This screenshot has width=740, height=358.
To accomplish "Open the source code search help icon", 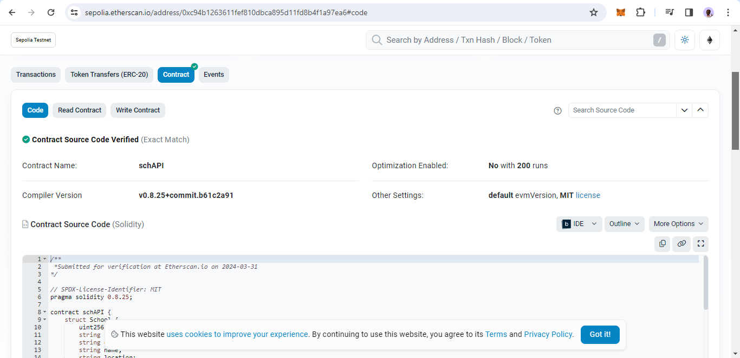I will [x=558, y=110].
